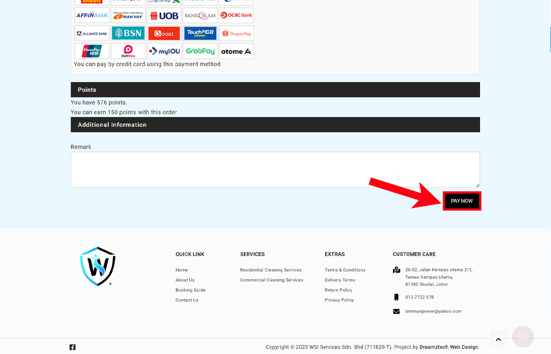The height and width of the screenshot is (354, 551).
Task: Open the Facebook page icon in footer
Action: click(72, 347)
